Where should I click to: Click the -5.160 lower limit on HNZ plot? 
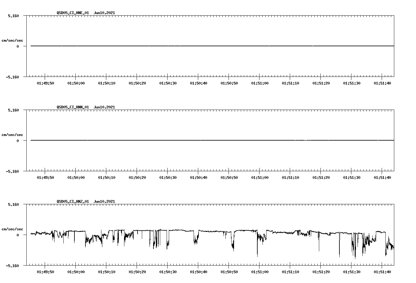tap(12, 266)
